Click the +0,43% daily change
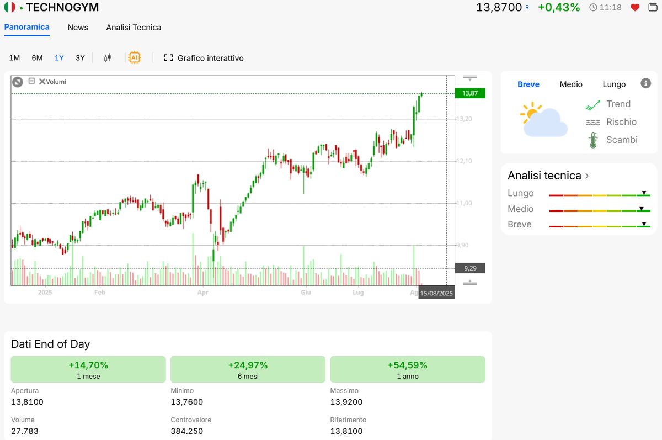Viewport: 662px width, 440px height. point(559,7)
